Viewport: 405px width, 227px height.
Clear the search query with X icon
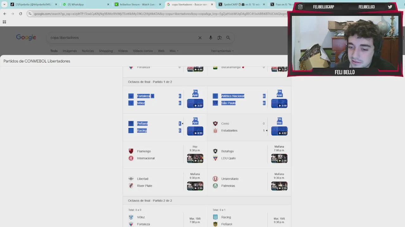(200, 38)
